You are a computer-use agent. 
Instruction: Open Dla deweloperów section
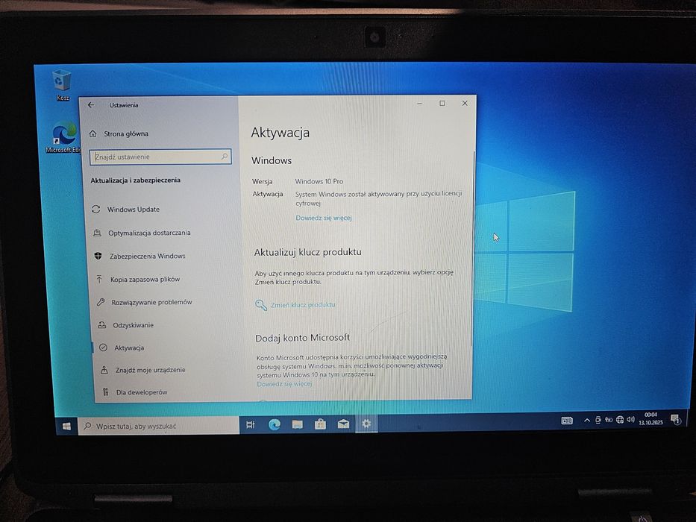[134, 392]
